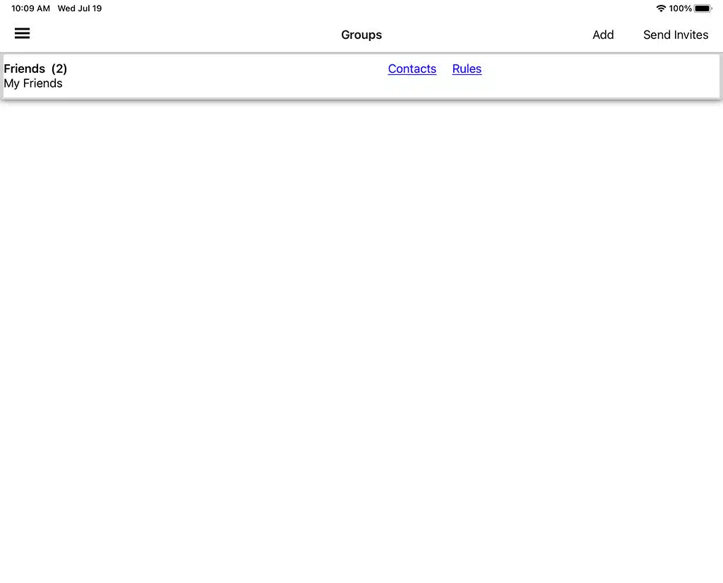Image resolution: width=723 pixels, height=583 pixels.
Task: Click header space between menu and Groups
Action: coord(184,35)
